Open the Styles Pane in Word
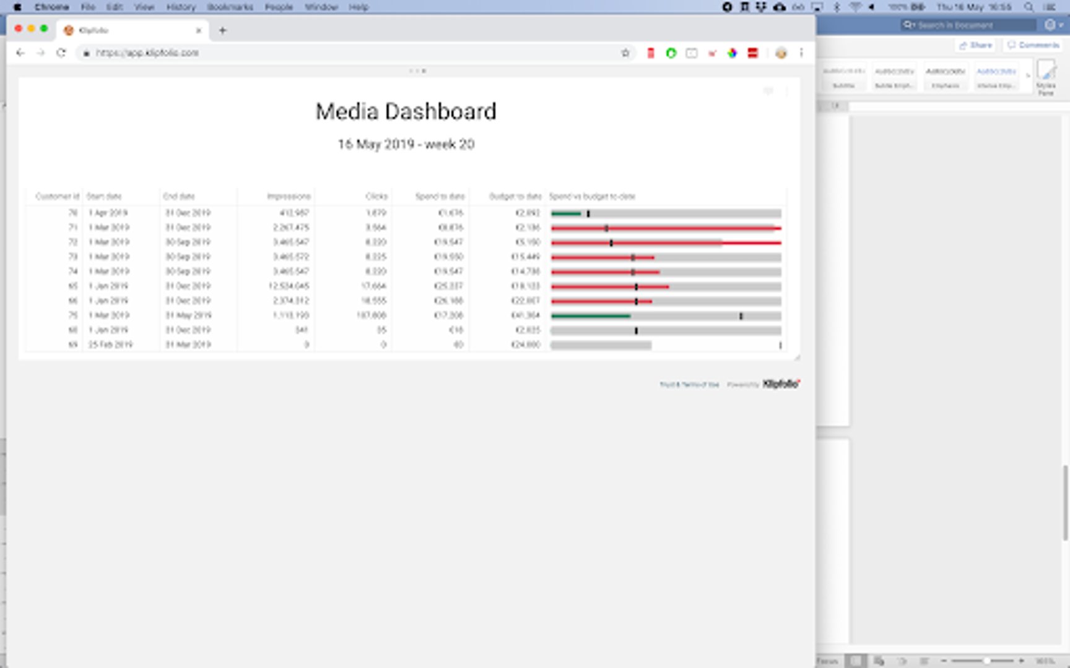 (x=1046, y=77)
